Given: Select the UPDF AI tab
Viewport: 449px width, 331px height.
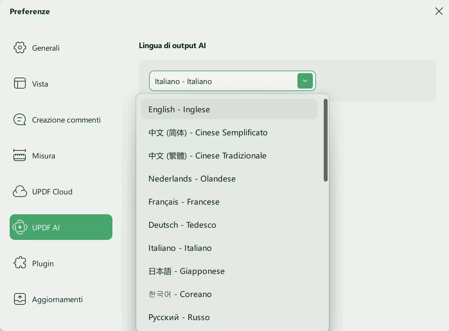Looking at the screenshot, I should 61,227.
